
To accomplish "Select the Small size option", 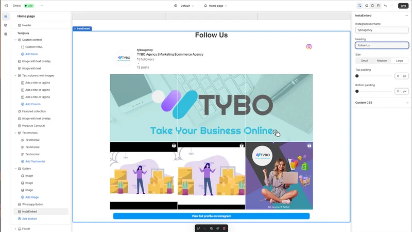I will click(364, 61).
